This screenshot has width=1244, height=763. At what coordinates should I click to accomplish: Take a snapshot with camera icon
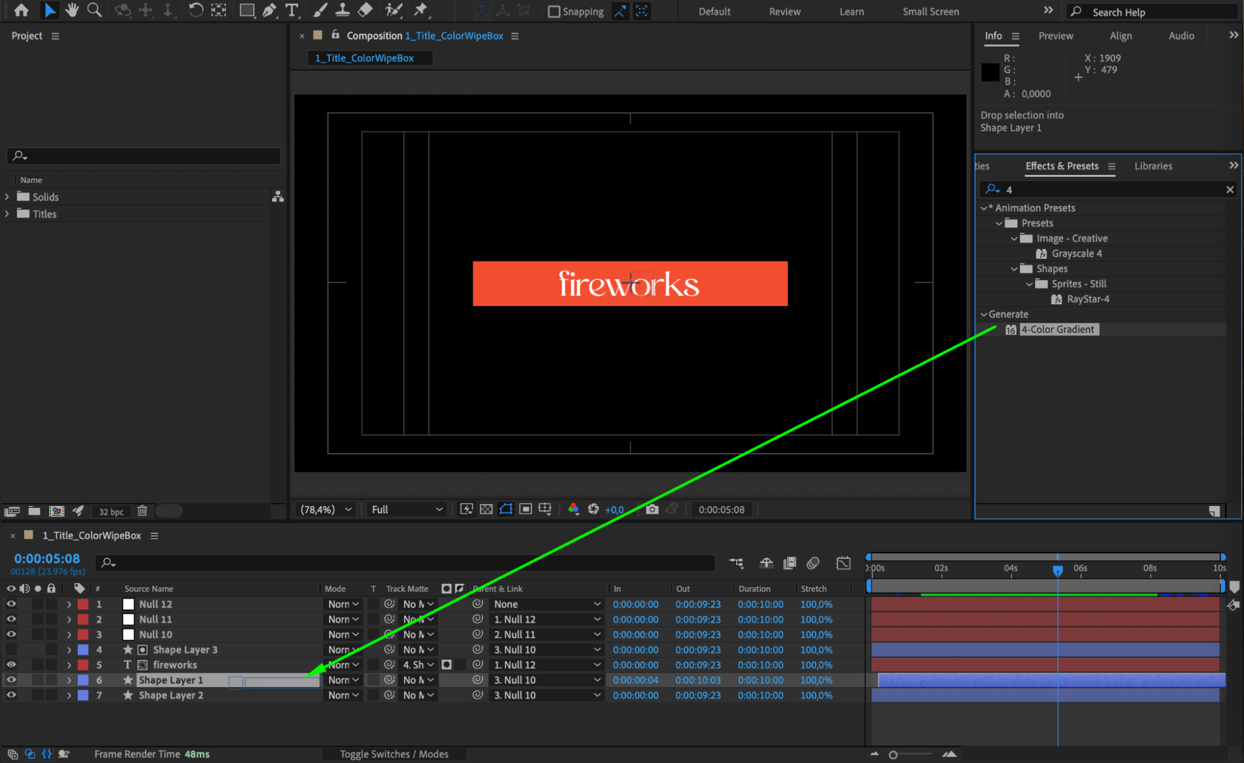click(x=652, y=510)
